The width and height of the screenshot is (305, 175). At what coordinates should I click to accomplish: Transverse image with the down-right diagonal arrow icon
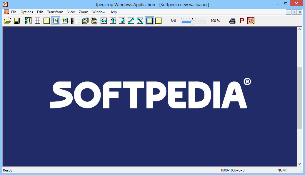click(x=140, y=21)
